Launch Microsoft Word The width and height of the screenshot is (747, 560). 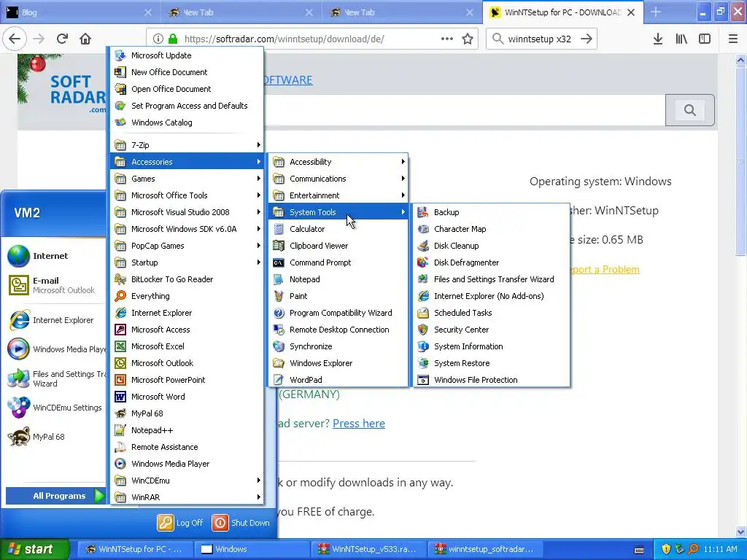187,396
